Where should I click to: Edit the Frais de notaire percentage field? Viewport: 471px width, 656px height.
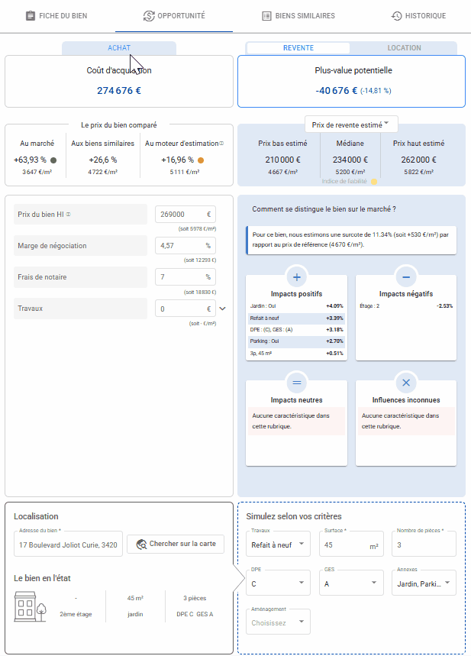185,277
